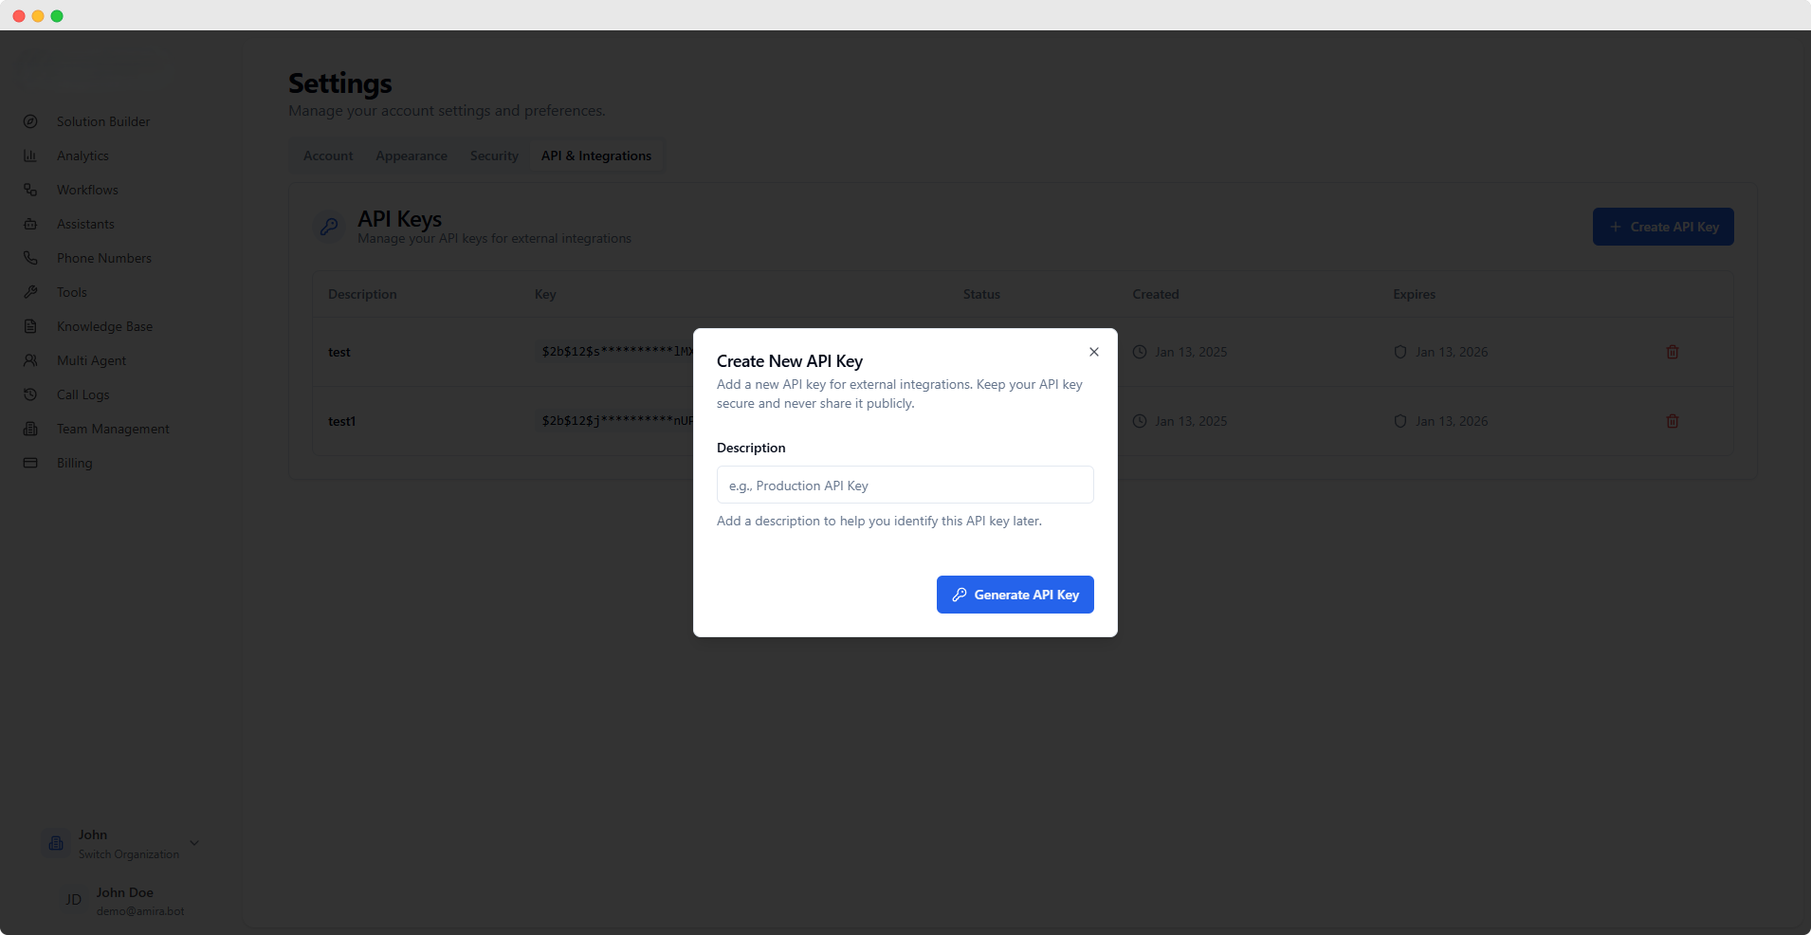The height and width of the screenshot is (935, 1811).
Task: View Call Logs from the sidebar
Action: 80,394
